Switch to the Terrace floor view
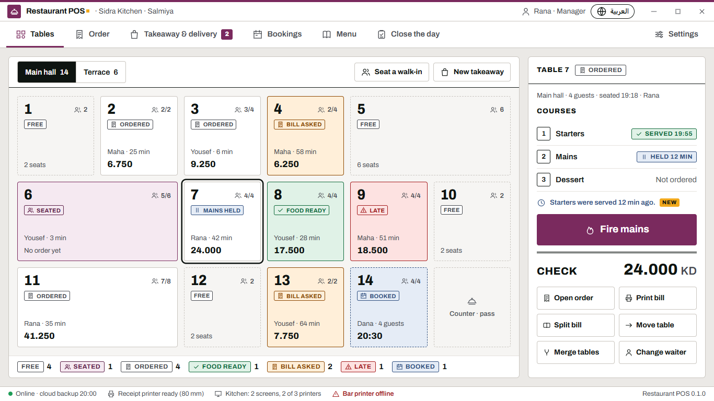The height and width of the screenshot is (401, 714). coord(101,72)
